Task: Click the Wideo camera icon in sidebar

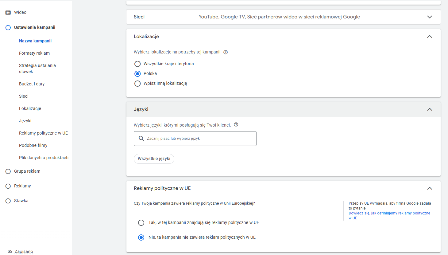Action: (8, 13)
